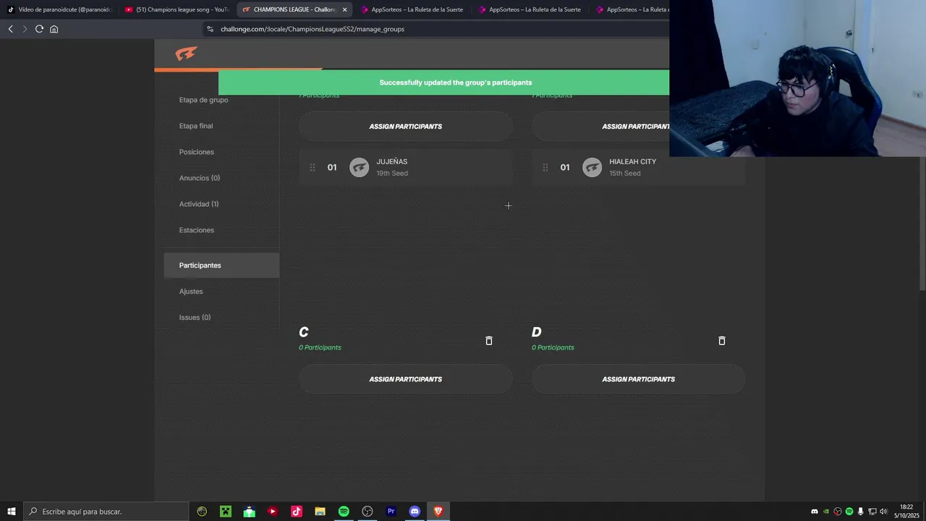926x521 pixels.
Task: Grab the drag handle of HIALEAH CITY
Action: click(545, 167)
